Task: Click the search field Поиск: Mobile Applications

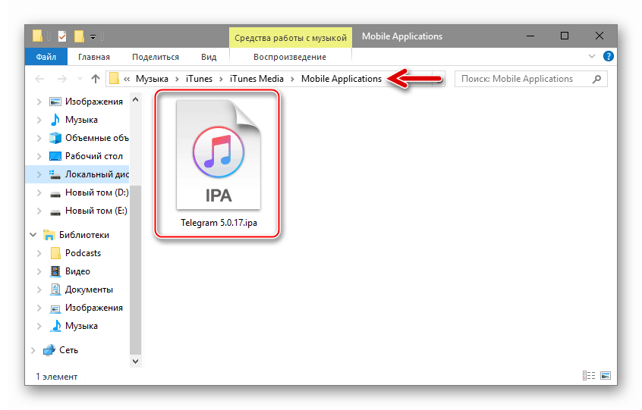Action: 530,79
